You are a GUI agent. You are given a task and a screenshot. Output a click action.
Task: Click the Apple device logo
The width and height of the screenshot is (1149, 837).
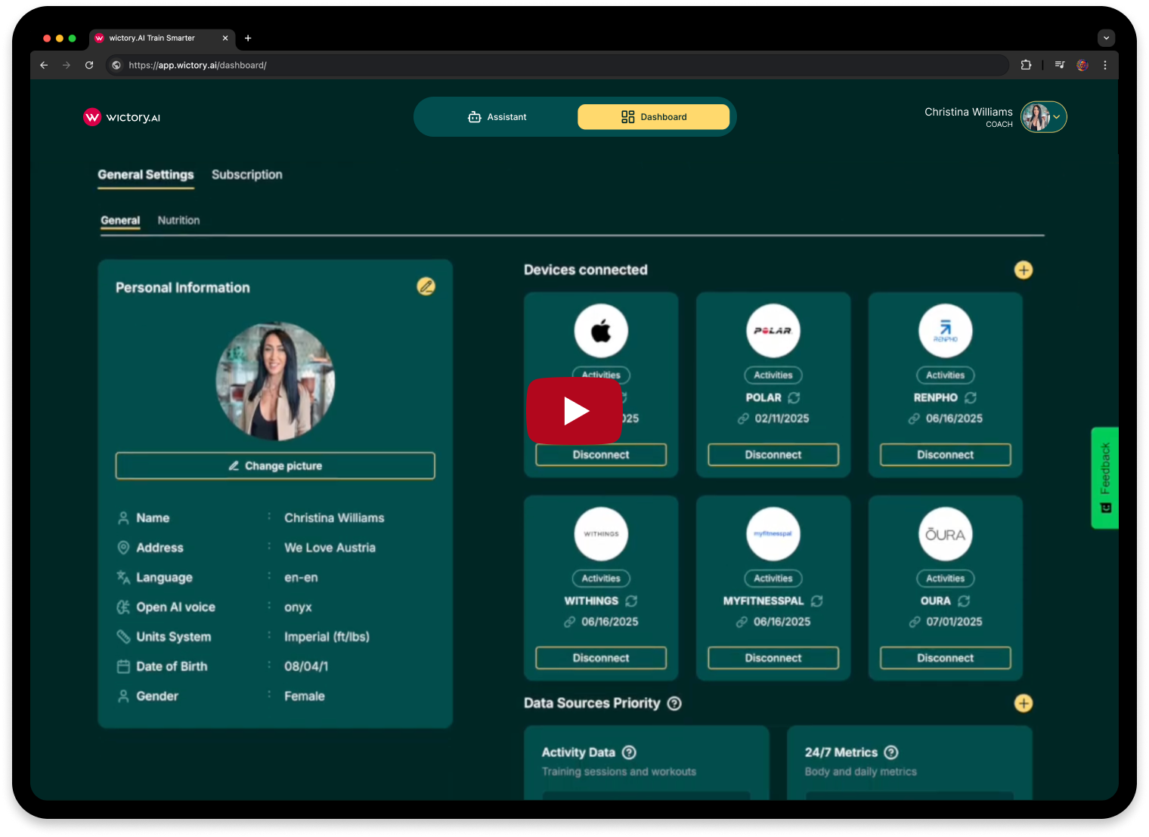point(600,330)
